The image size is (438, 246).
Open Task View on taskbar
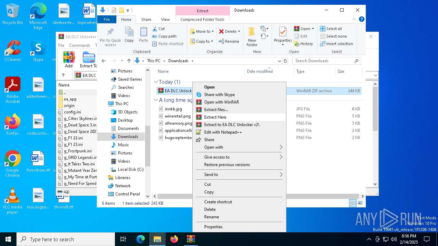click(123, 239)
